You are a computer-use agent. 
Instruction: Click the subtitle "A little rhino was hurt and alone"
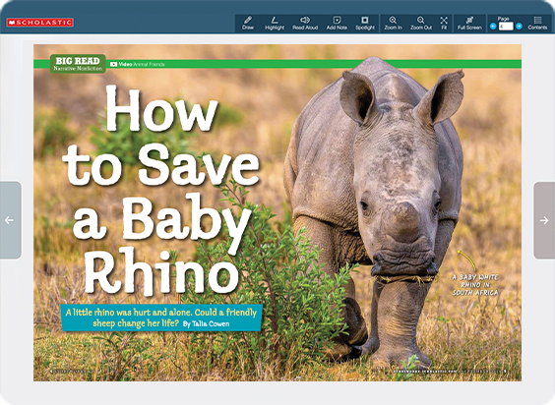pos(129,313)
